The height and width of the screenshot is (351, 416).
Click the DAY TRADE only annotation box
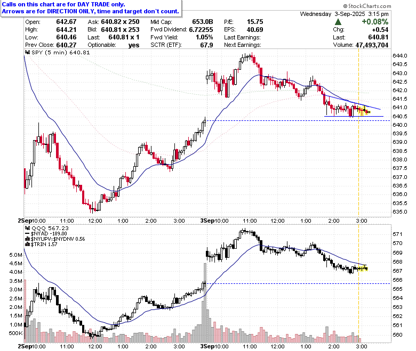(91, 8)
